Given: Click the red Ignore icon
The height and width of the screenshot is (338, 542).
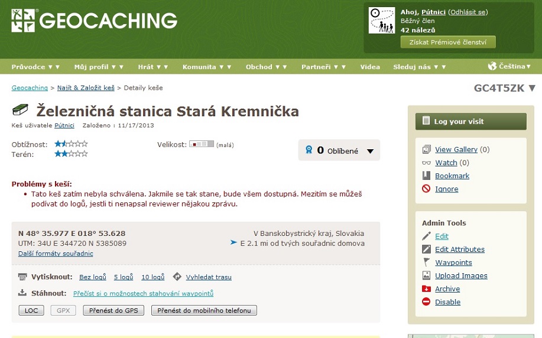Looking at the screenshot, I should tap(426, 189).
